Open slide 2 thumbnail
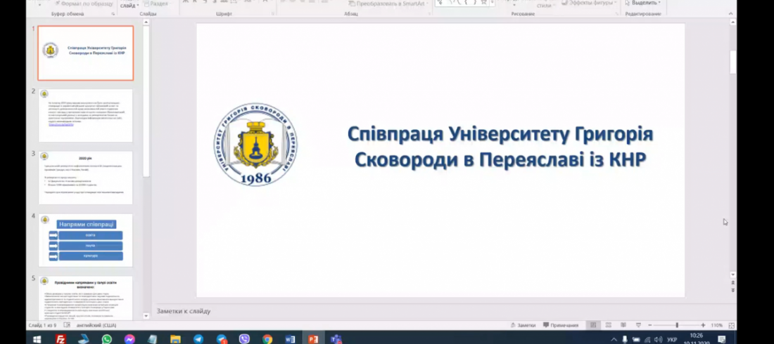 point(85,116)
